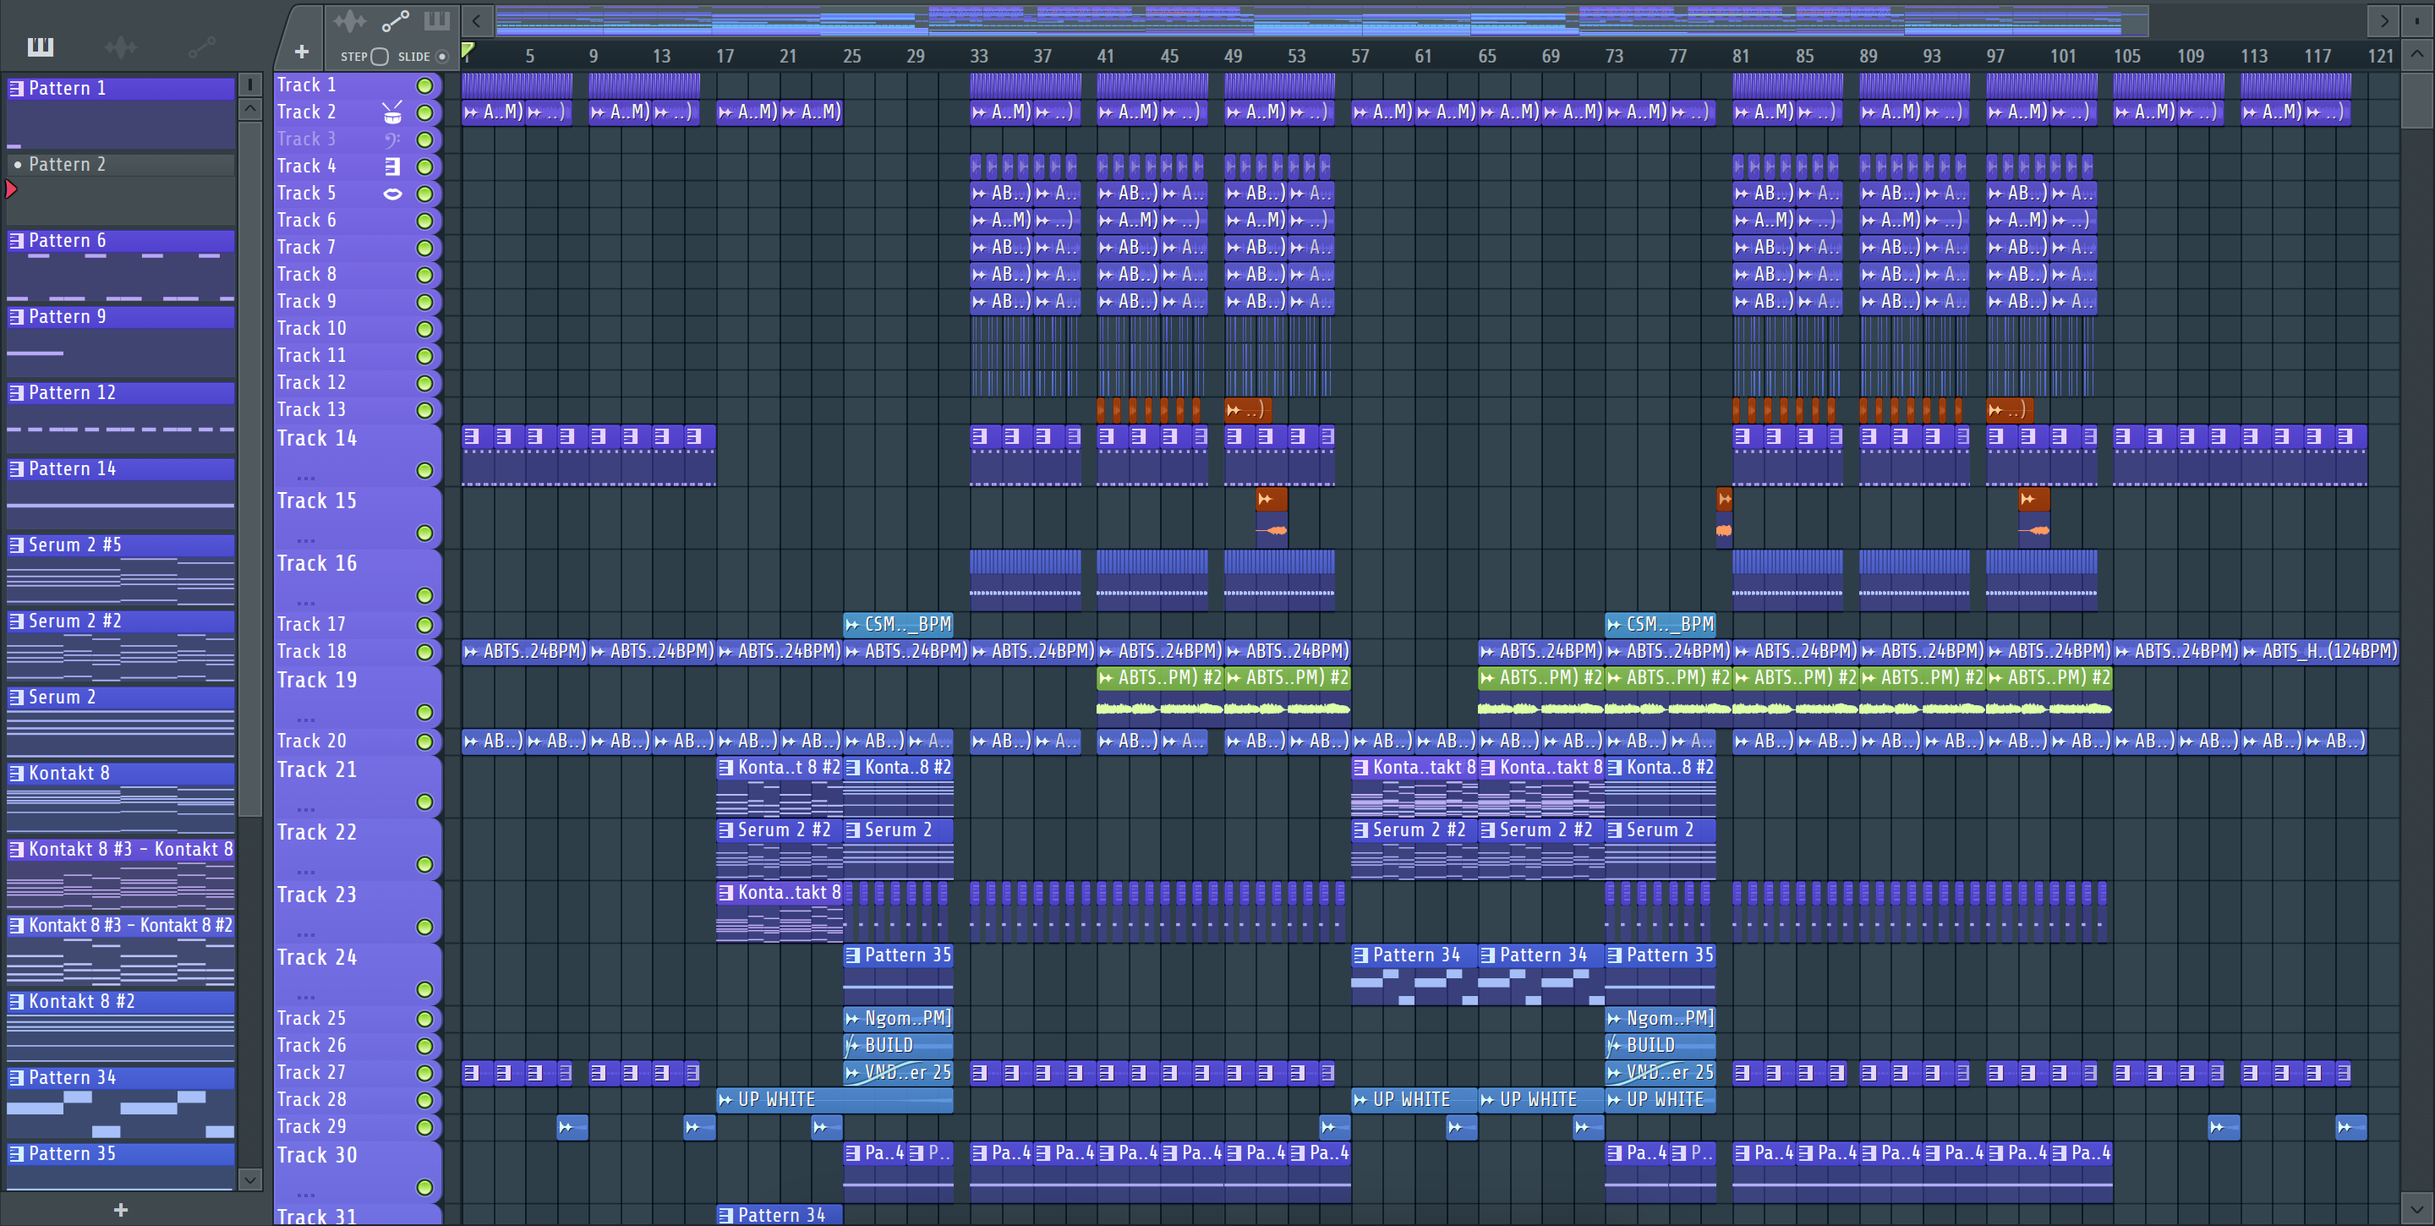Select audio clip focus in playlist header
2435x1226 pixels.
point(350,21)
